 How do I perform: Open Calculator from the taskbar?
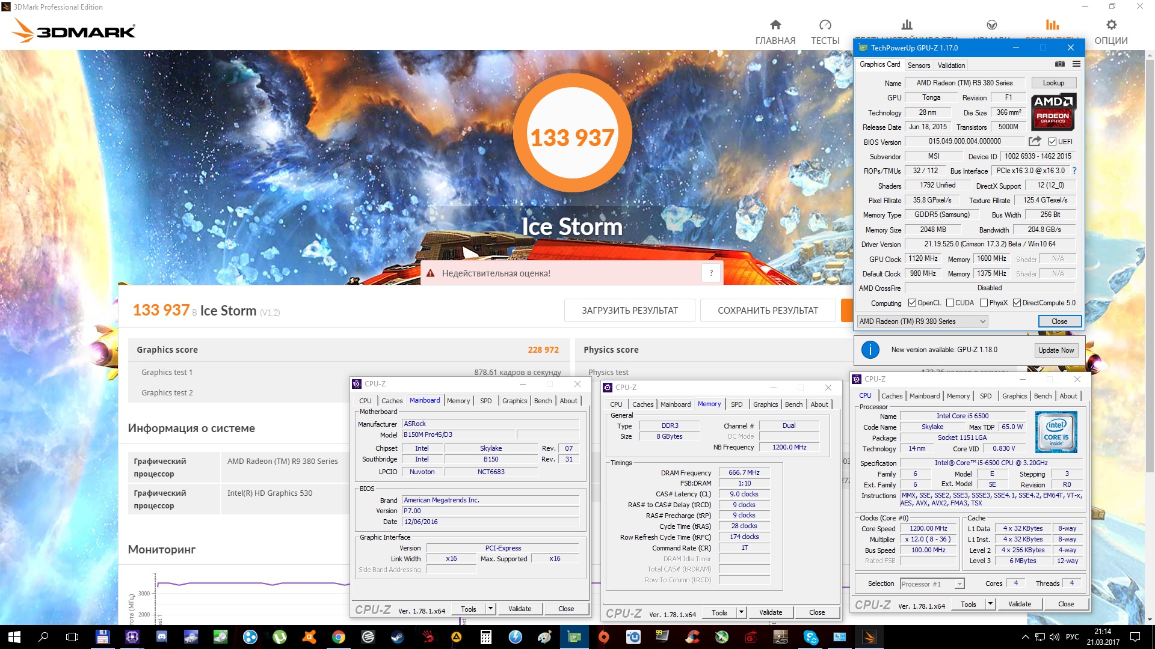pos(486,637)
